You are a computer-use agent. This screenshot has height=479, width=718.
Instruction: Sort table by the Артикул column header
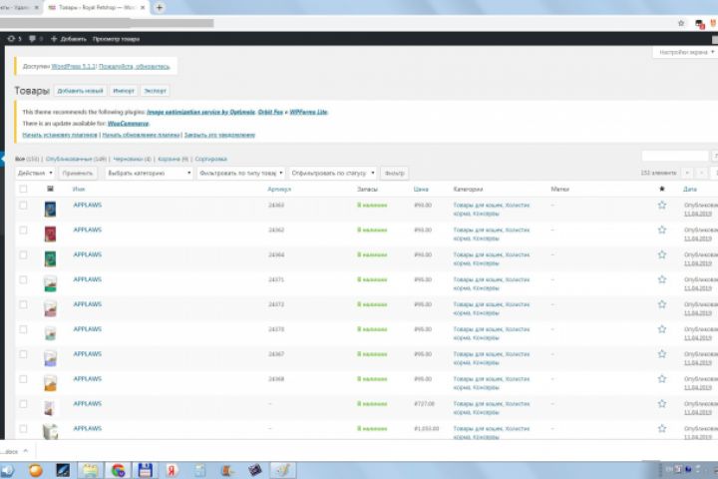[279, 189]
